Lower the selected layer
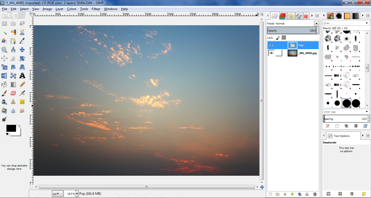The height and width of the screenshot is (198, 371). 292,194
